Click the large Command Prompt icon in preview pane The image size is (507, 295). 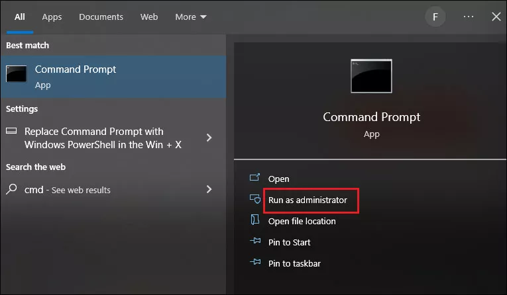coord(371,76)
